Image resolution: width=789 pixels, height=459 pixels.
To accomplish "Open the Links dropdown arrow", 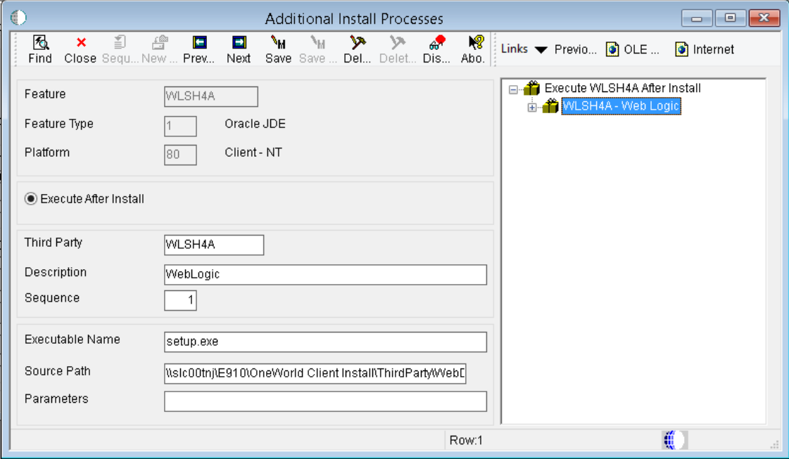I will click(541, 50).
